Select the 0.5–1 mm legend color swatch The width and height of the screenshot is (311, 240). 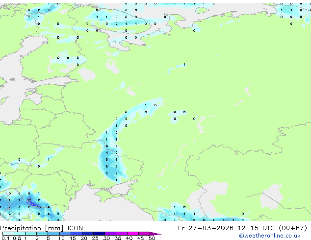[x=20, y=234]
